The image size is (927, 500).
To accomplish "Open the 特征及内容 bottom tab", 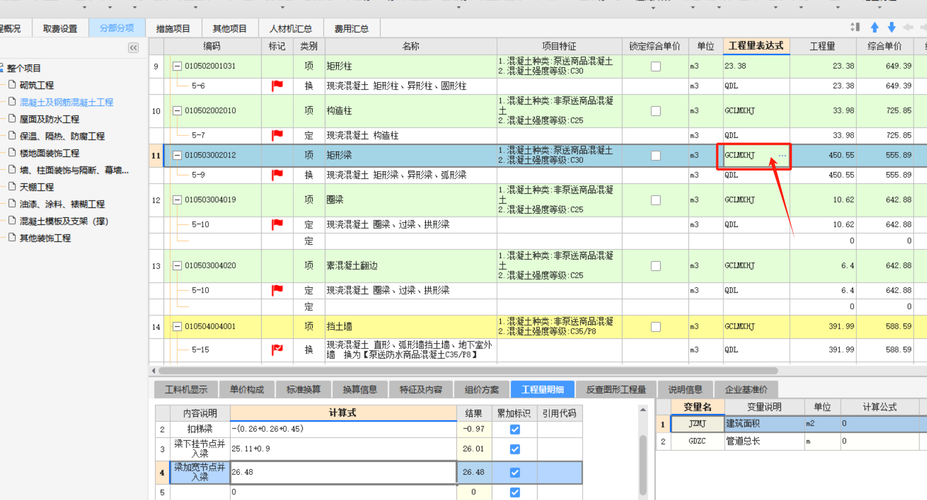I will pos(421,390).
